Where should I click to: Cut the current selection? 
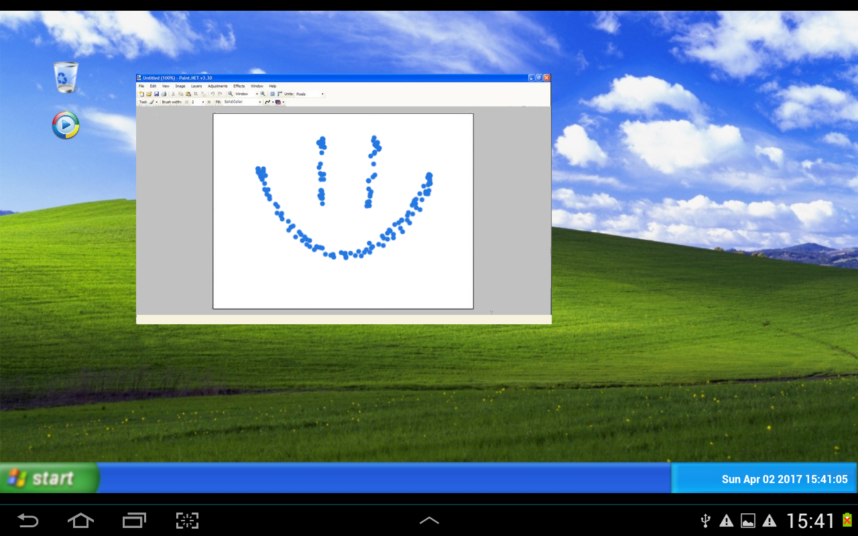[173, 94]
